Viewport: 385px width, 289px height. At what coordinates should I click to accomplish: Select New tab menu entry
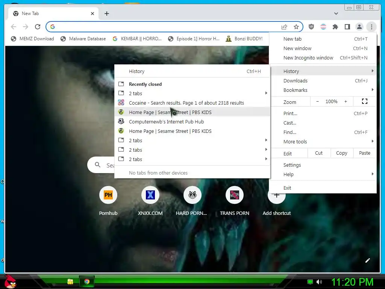tap(323, 39)
